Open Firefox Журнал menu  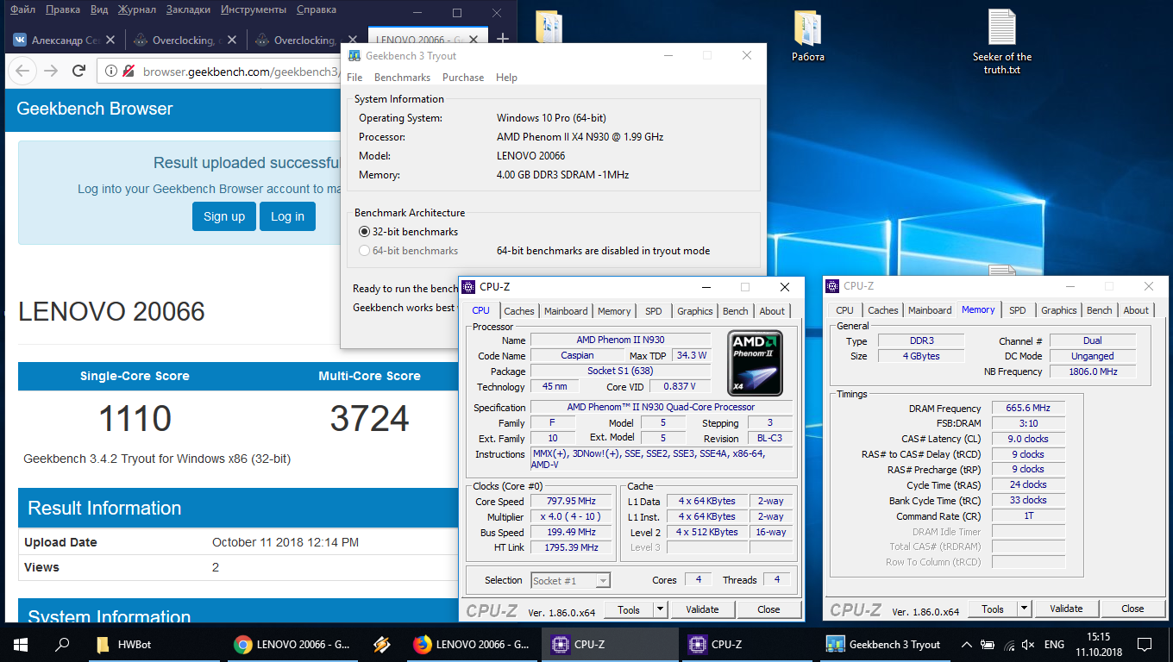coord(136,9)
